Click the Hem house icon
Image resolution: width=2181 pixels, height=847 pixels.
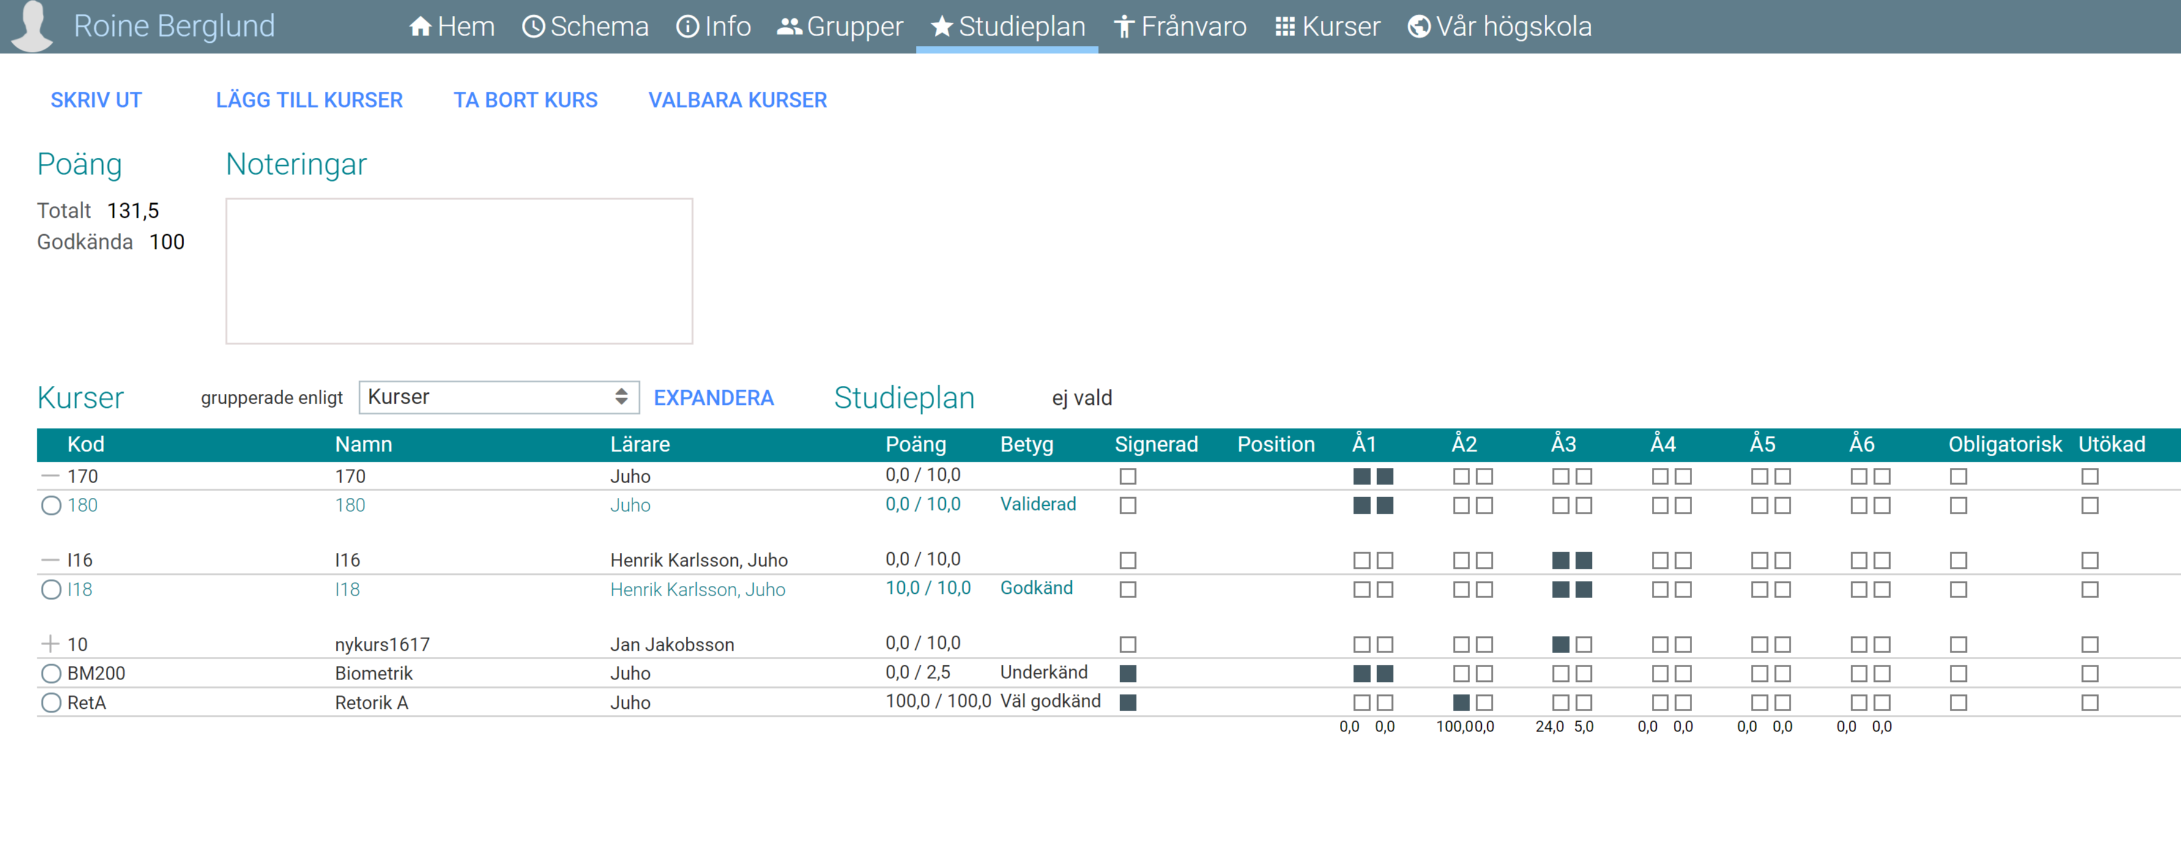click(x=420, y=27)
